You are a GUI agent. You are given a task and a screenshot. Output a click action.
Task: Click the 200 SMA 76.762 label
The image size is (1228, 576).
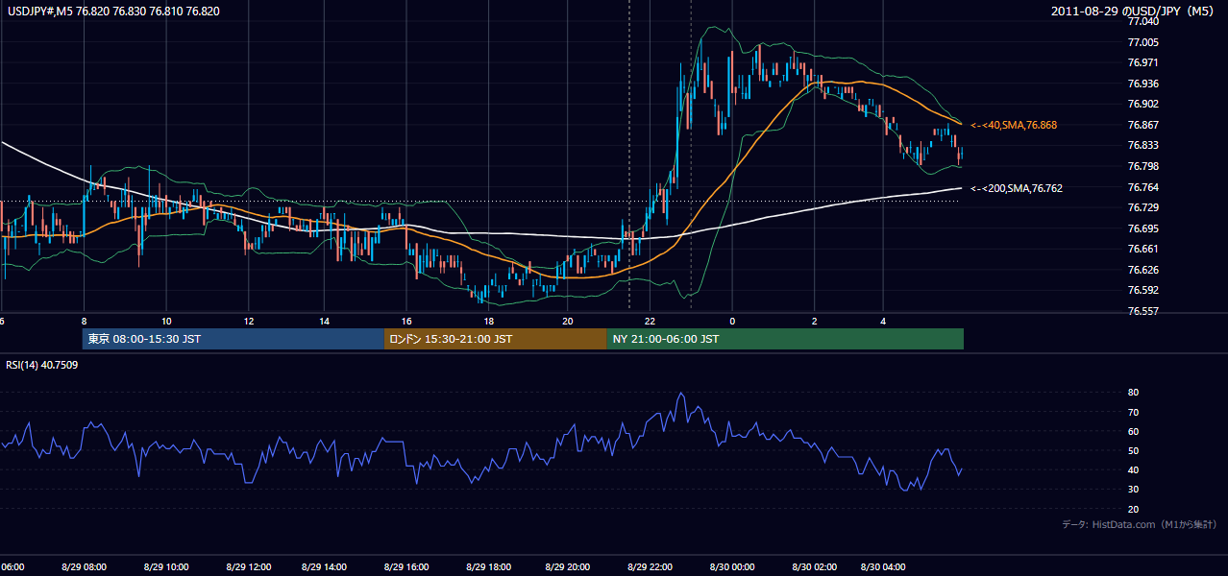click(1017, 188)
